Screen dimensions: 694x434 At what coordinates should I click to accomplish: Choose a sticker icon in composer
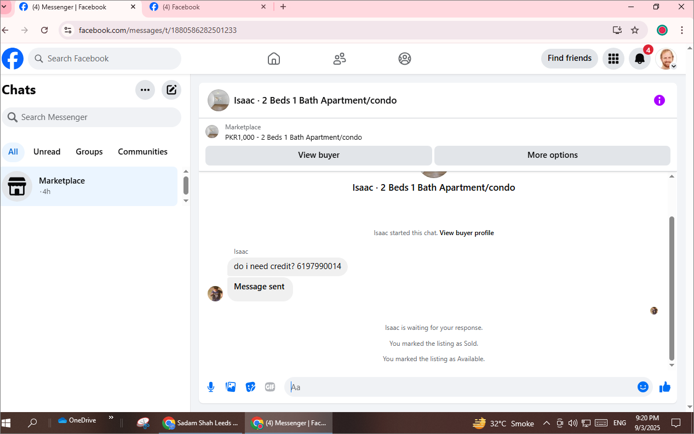(251, 387)
